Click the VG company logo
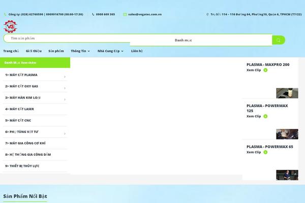This screenshot has width=305, height=203. point(10,26)
